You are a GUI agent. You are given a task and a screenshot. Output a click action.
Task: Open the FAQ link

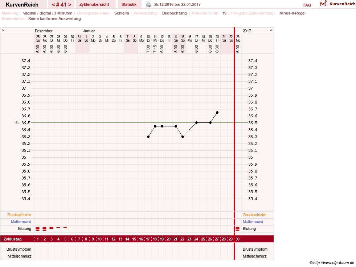click(x=307, y=5)
